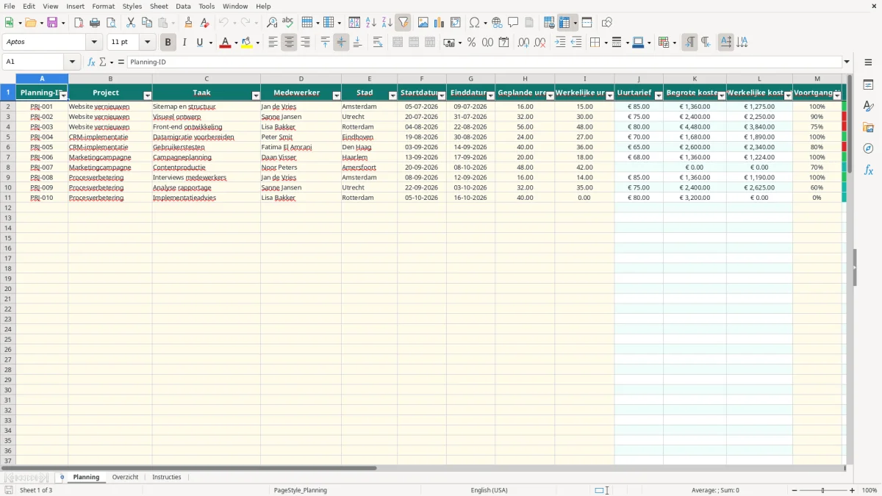Open the Borders dropdown arrow

pos(605,43)
